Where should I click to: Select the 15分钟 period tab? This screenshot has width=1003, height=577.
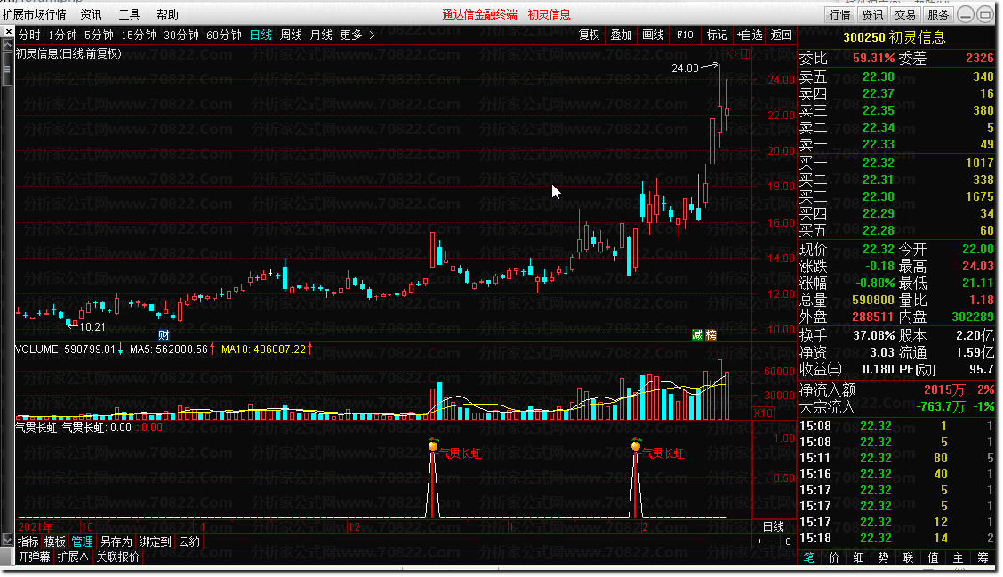139,36
